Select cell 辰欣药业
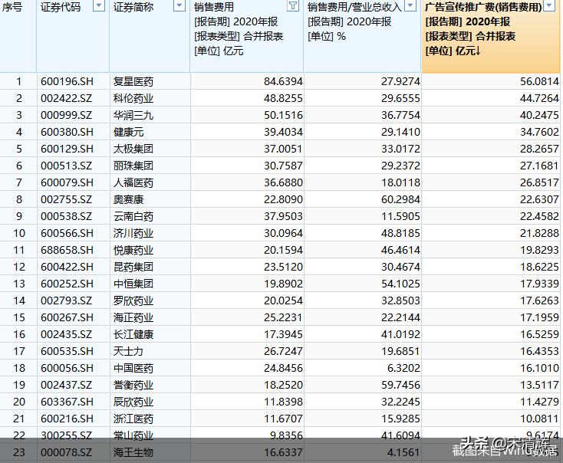Screen dimensions: 563x463 [133, 402]
